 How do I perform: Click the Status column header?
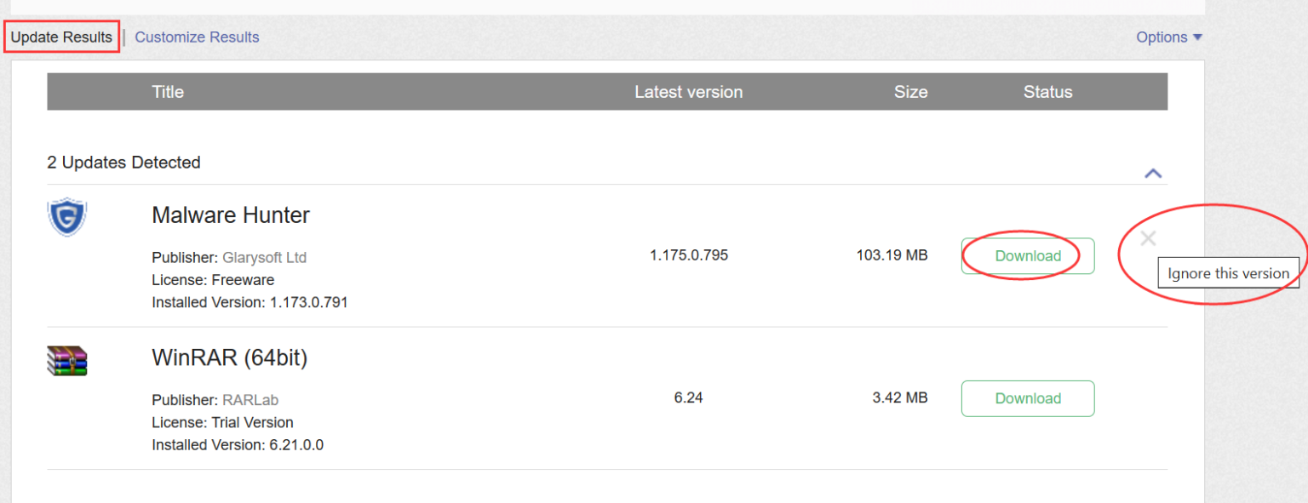point(1047,92)
